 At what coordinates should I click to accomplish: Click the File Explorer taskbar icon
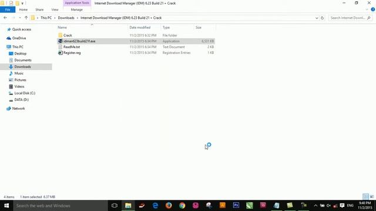coord(128,206)
